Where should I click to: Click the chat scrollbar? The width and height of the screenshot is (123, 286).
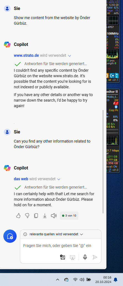pyautogui.click(x=103, y=161)
